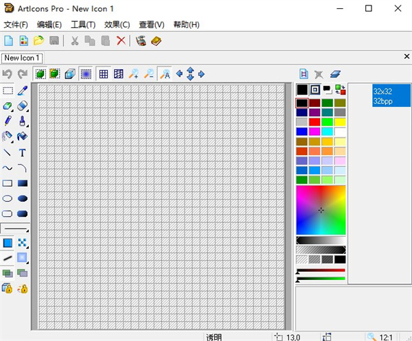The height and width of the screenshot is (341, 412).
Task: Click the Zoom In magnifier icon
Action: (134, 74)
